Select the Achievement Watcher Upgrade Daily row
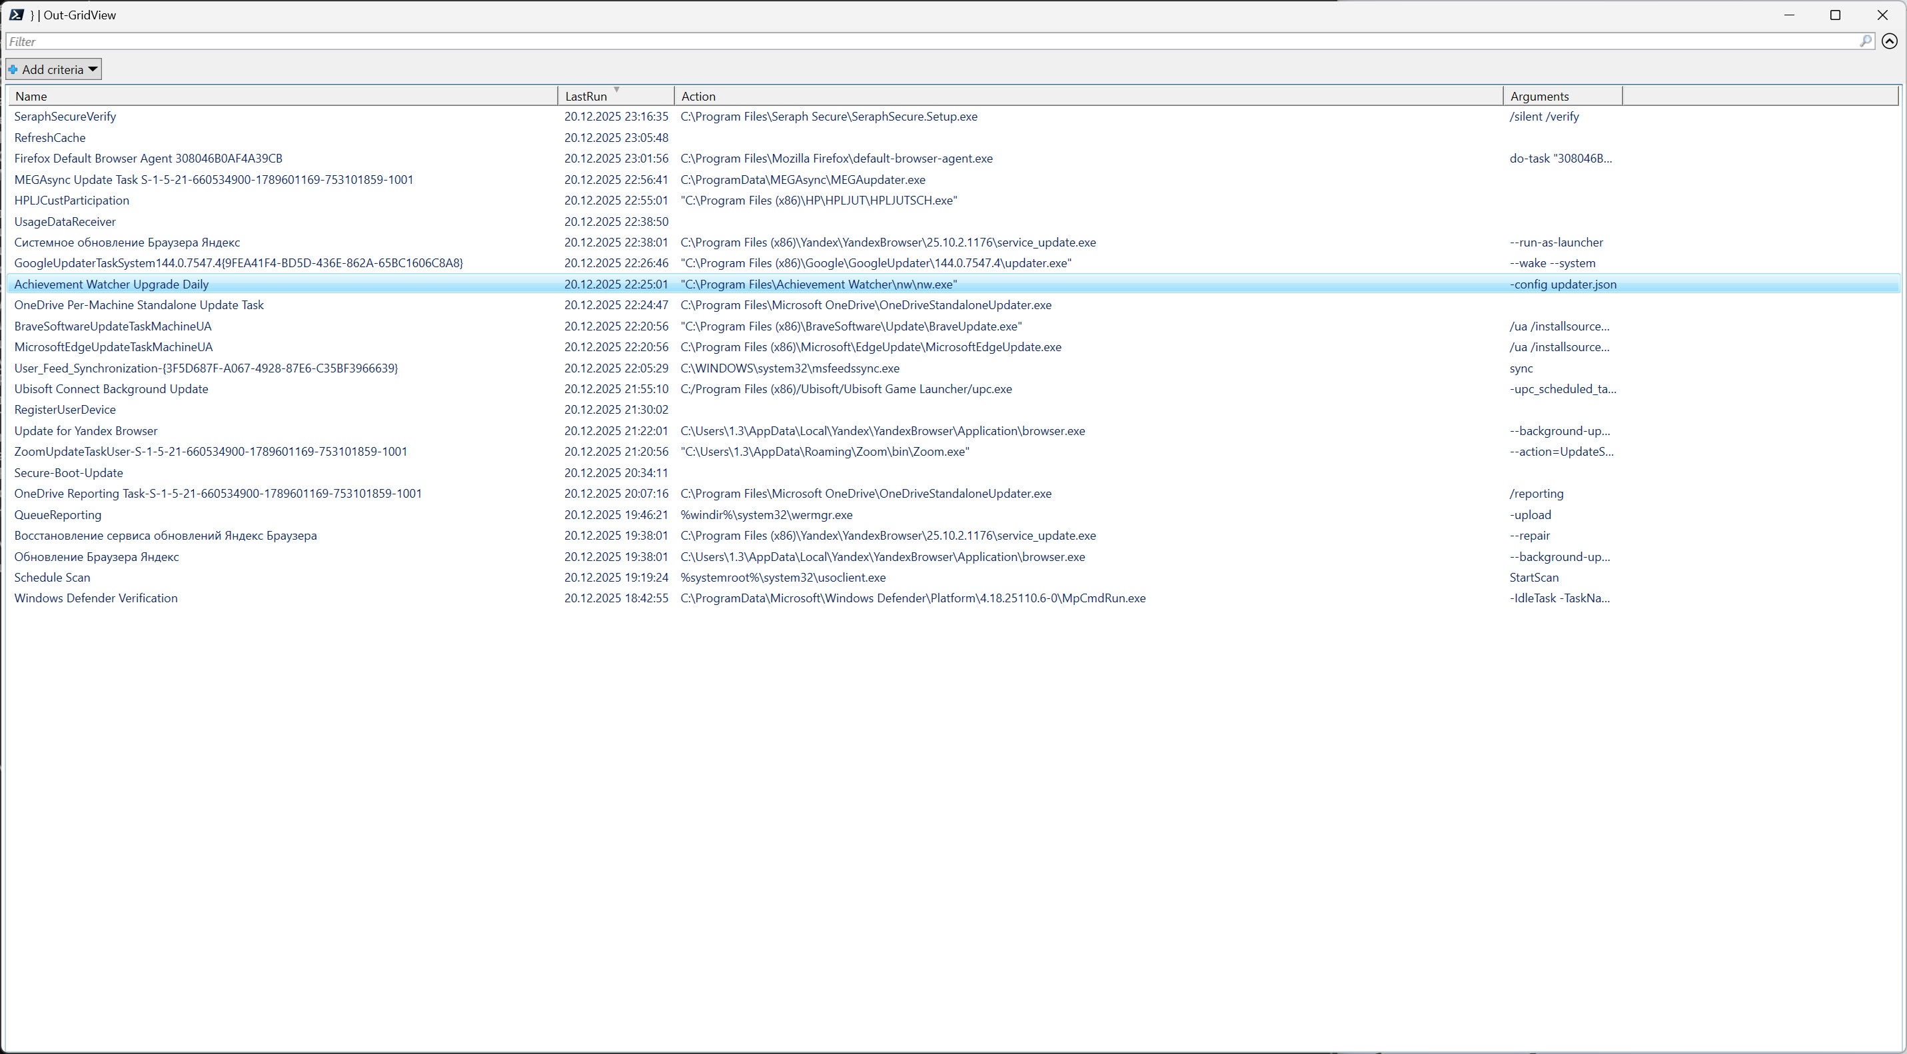Image resolution: width=1907 pixels, height=1054 pixels. (111, 285)
